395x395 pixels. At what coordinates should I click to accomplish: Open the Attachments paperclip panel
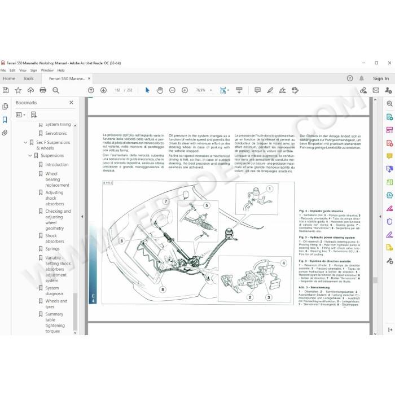click(5, 133)
